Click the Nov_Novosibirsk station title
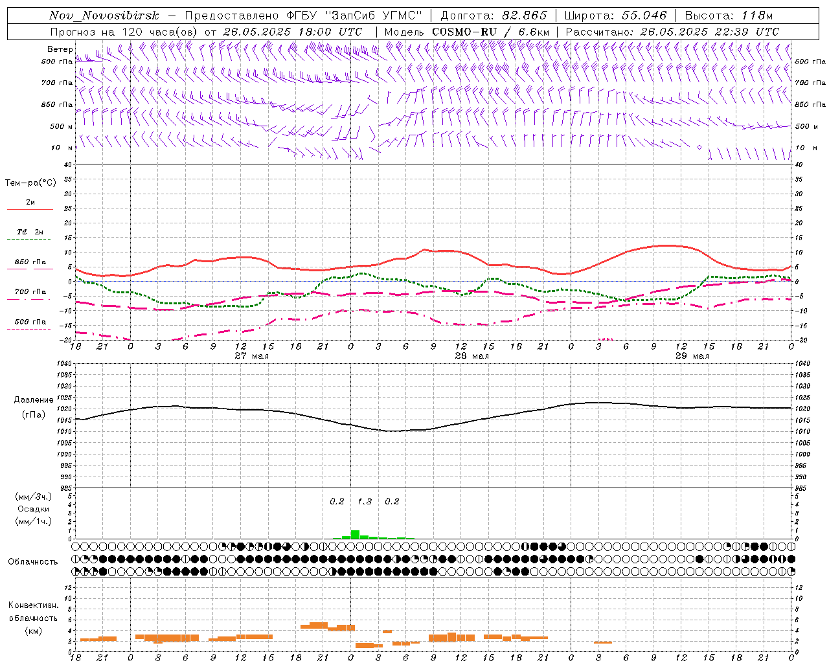 104,16
